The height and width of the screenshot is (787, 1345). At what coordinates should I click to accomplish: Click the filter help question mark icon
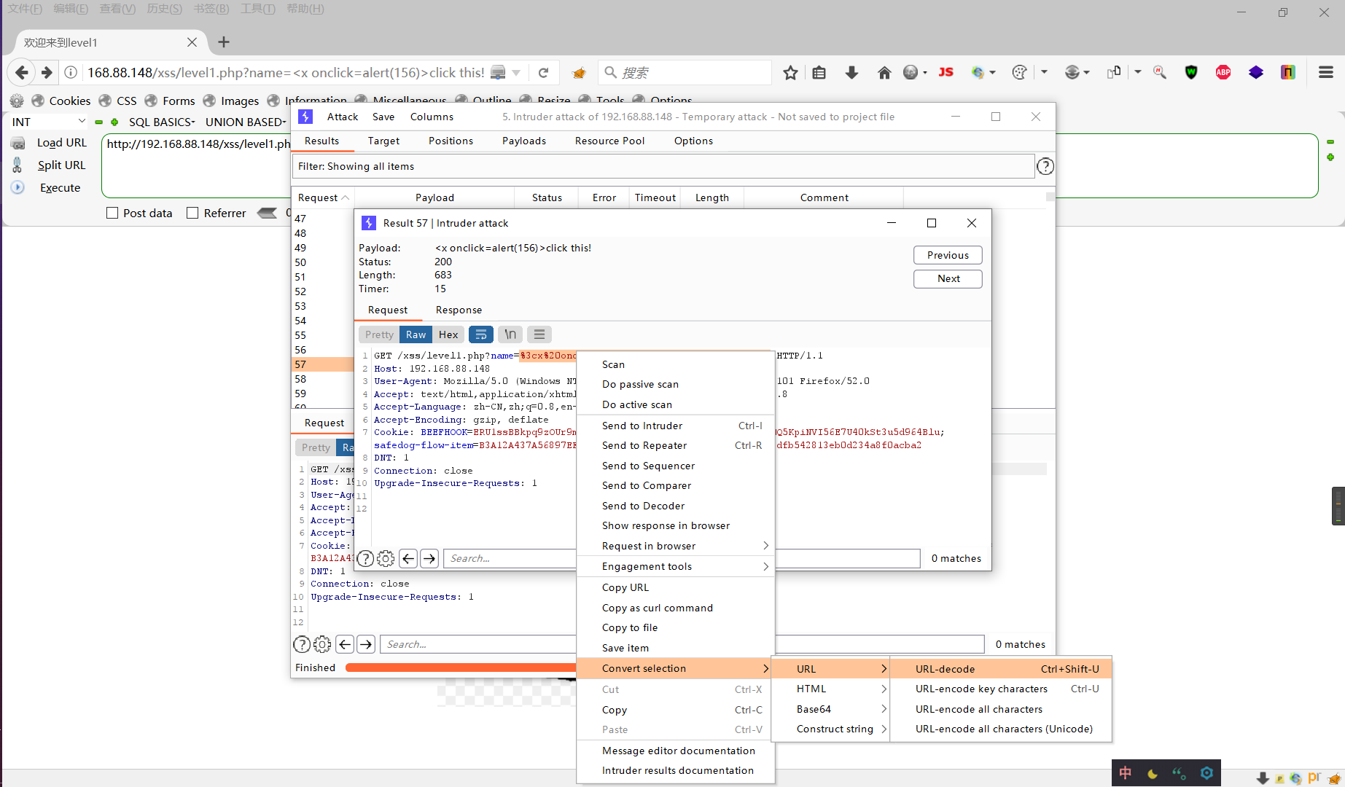(1045, 166)
